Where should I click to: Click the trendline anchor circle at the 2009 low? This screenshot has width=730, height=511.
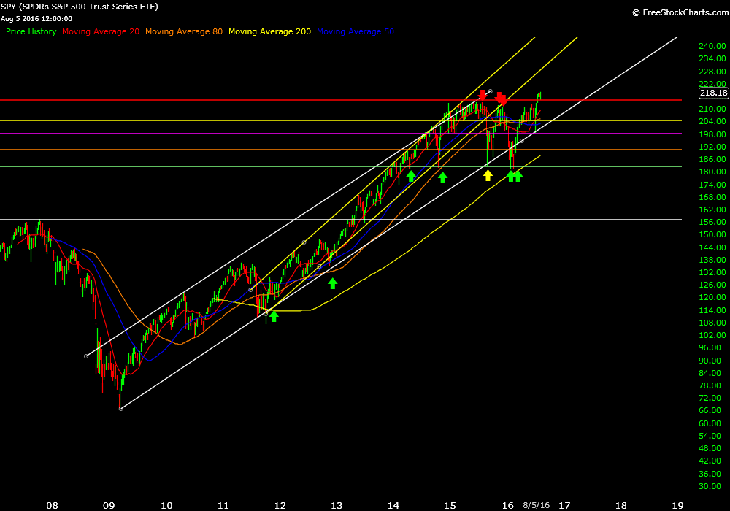point(120,408)
